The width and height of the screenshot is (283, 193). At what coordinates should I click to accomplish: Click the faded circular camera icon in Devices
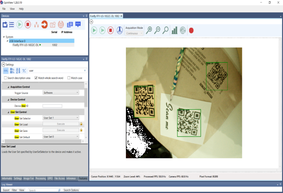[61, 24]
